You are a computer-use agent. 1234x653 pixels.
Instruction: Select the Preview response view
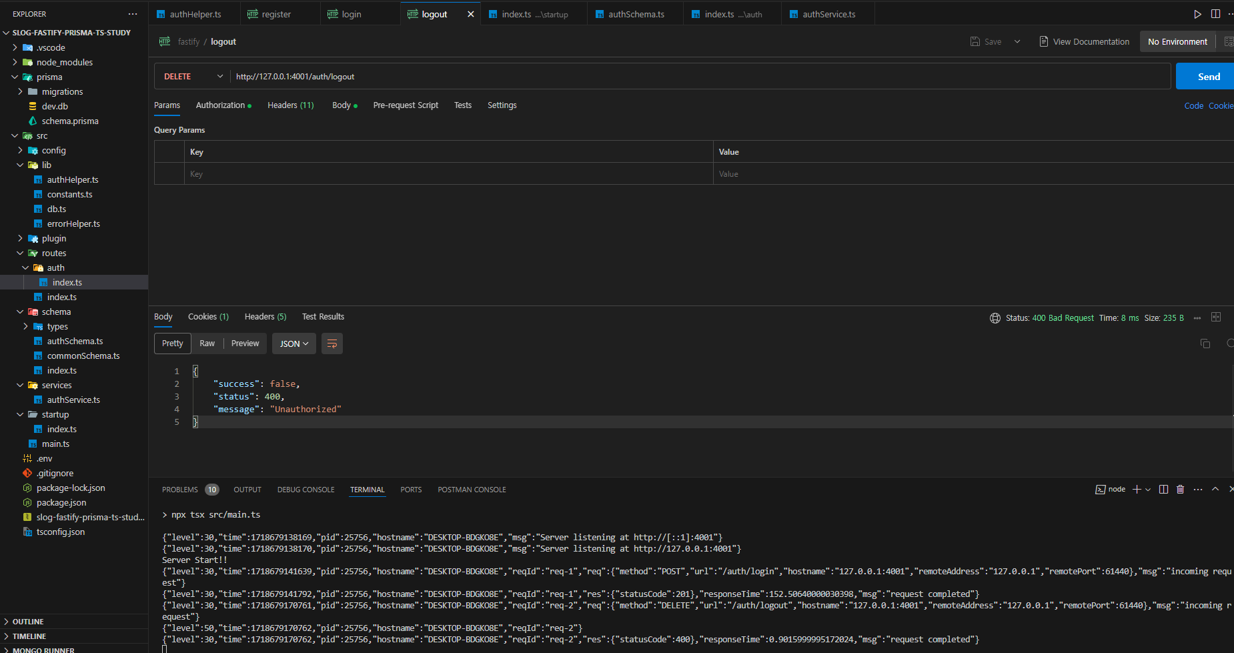pos(245,344)
